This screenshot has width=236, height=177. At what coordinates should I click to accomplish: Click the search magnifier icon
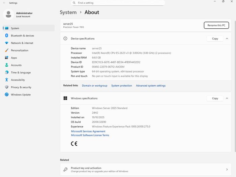coord(74,3)
